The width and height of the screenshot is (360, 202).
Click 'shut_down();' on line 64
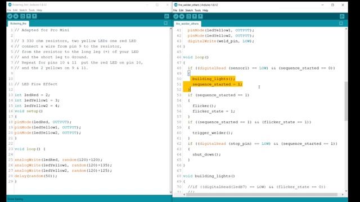click(x=206, y=154)
